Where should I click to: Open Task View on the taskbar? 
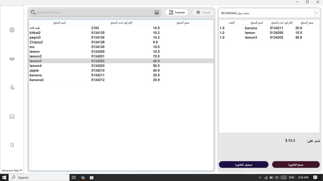[x=74, y=177]
